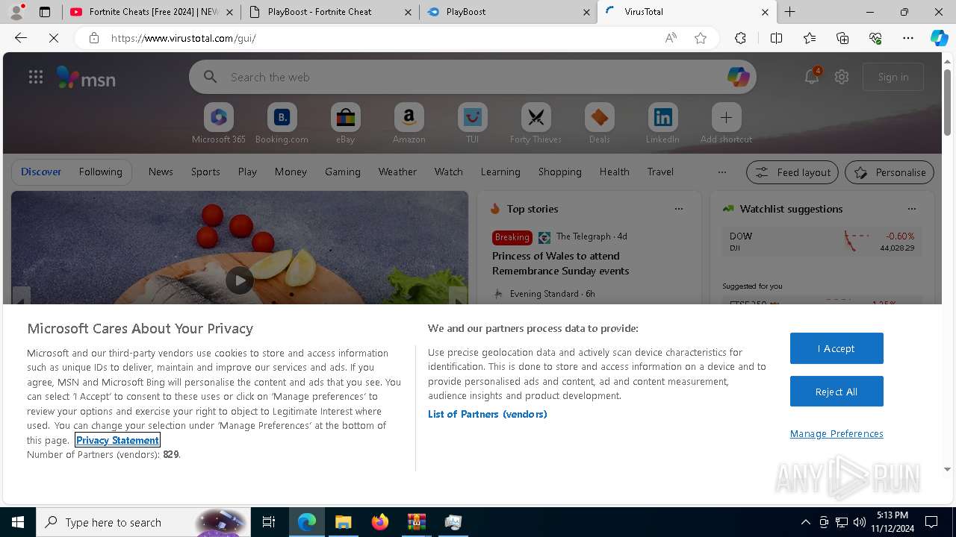
Task: Open LinkedIn shortcut
Action: pyautogui.click(x=662, y=123)
